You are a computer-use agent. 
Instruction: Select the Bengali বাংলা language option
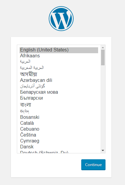click(59, 105)
